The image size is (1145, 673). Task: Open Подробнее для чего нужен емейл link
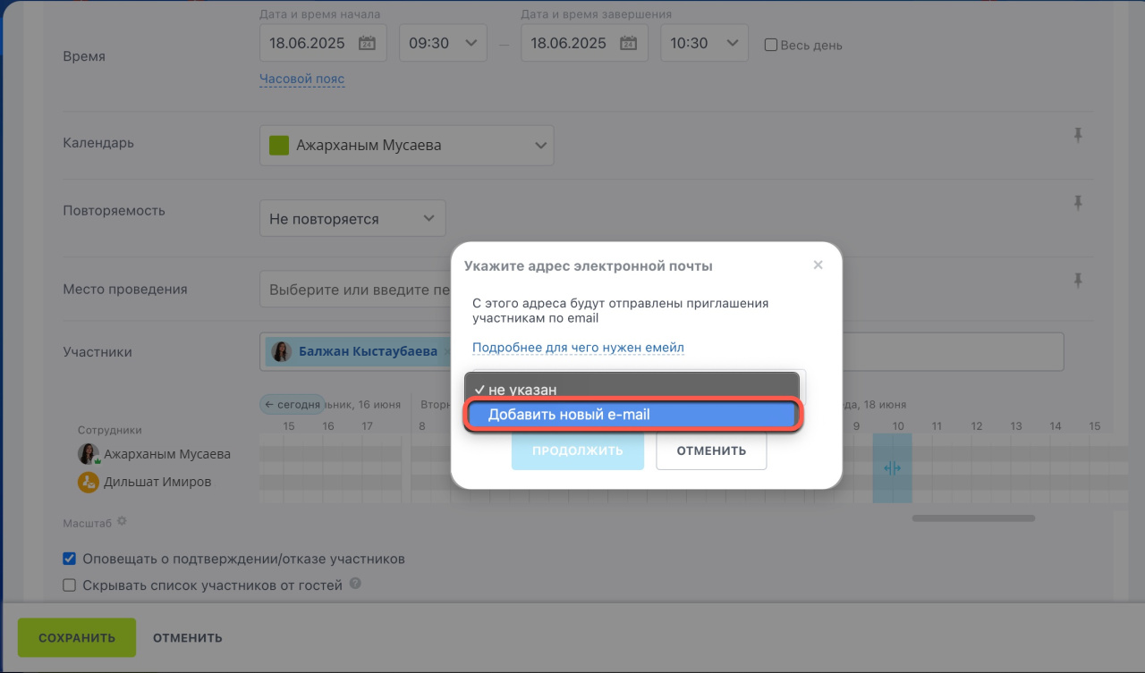[578, 347]
